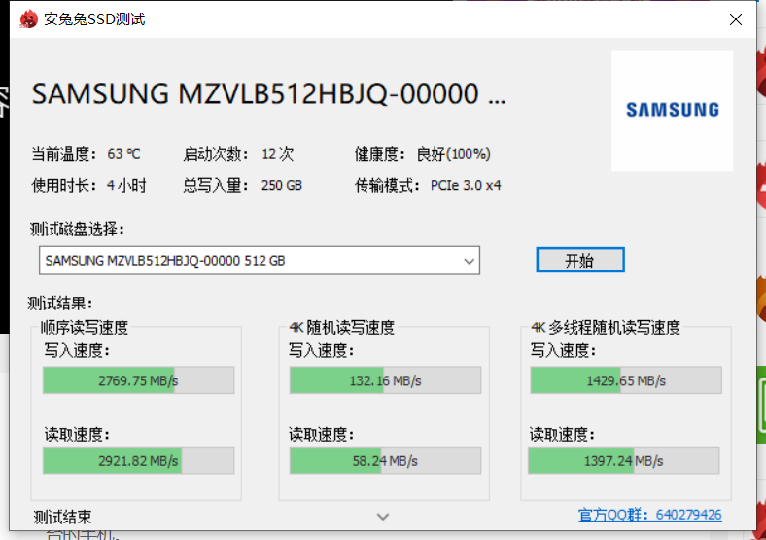This screenshot has height=540, width=766.
Task: Click the health status 良好(100%)
Action: [x=453, y=154]
